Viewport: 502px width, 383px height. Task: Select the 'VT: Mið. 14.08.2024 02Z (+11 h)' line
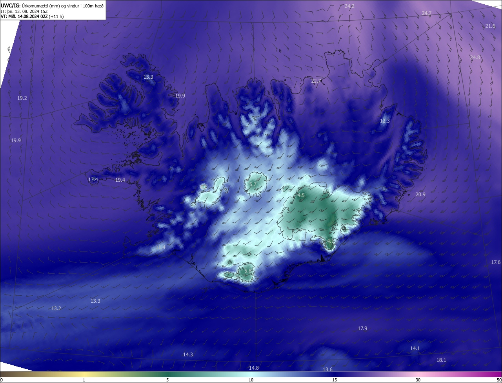click(x=32, y=17)
